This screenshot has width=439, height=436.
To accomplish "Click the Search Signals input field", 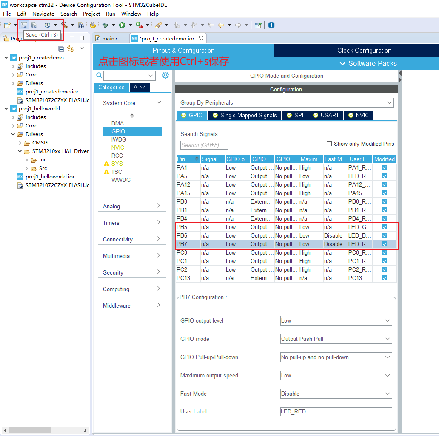I will tap(204, 145).
